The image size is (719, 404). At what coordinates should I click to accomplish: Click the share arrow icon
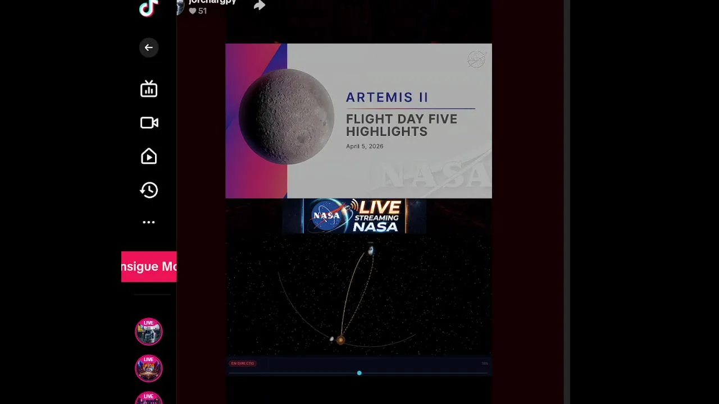coord(259,6)
